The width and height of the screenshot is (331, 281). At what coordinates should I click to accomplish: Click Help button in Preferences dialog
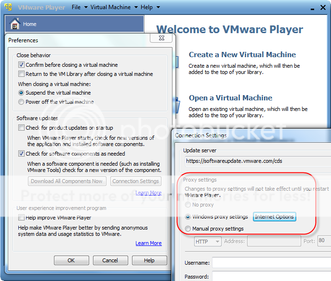(149, 260)
